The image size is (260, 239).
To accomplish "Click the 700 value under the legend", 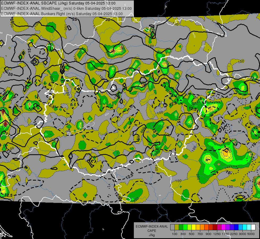I will click(x=200, y=234).
